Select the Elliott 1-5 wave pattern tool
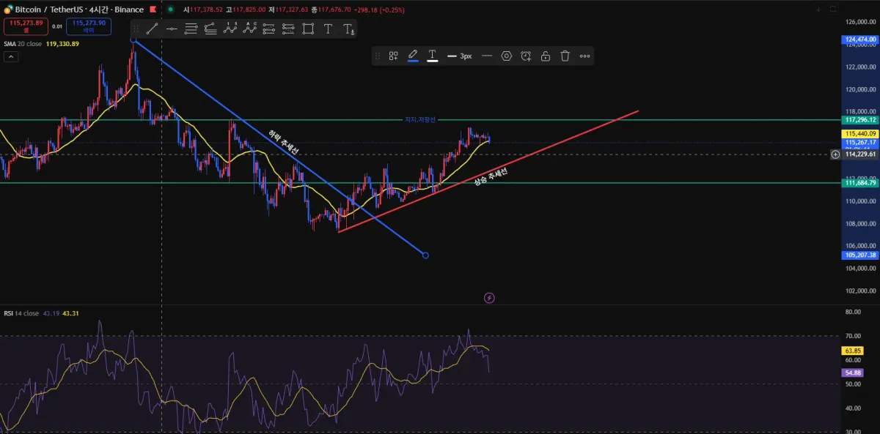This screenshot has width=880, height=434. [230, 29]
